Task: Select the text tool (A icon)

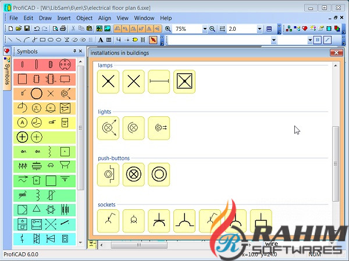Action: [101, 40]
